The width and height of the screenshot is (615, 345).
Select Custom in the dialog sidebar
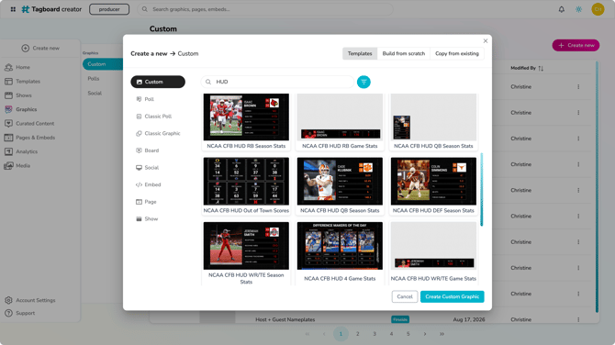[158, 82]
